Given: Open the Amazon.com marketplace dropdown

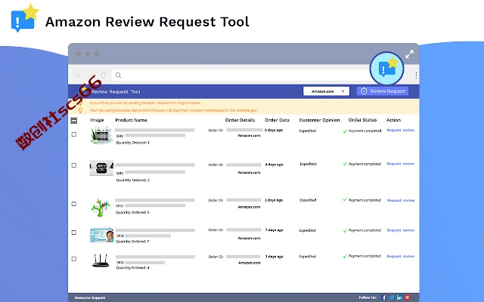Looking at the screenshot, I should [326, 91].
